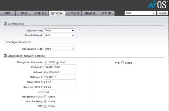Switch to the MAIN tab
This screenshot has height=111, width=169.
(x=24, y=13)
